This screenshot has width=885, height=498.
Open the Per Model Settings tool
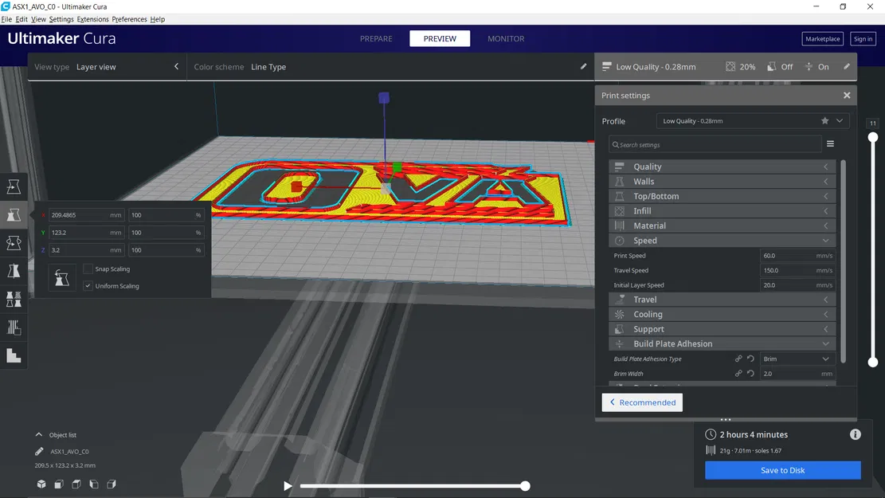[14, 300]
